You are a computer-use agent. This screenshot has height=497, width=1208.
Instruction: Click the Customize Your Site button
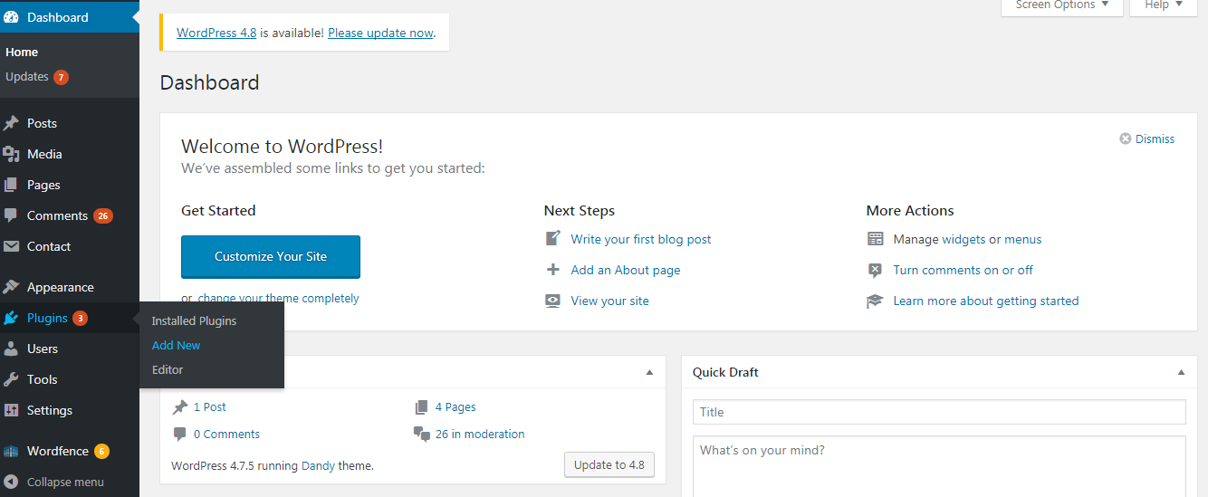point(271,256)
